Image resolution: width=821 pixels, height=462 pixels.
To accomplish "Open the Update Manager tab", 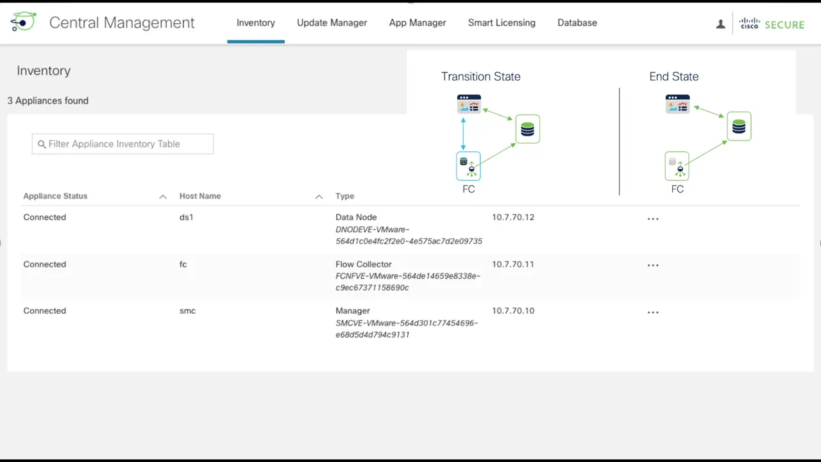I will pos(332,22).
